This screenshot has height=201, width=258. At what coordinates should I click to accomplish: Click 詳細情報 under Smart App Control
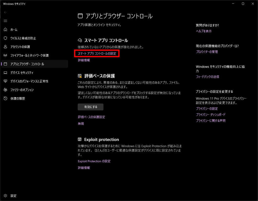[84, 60]
